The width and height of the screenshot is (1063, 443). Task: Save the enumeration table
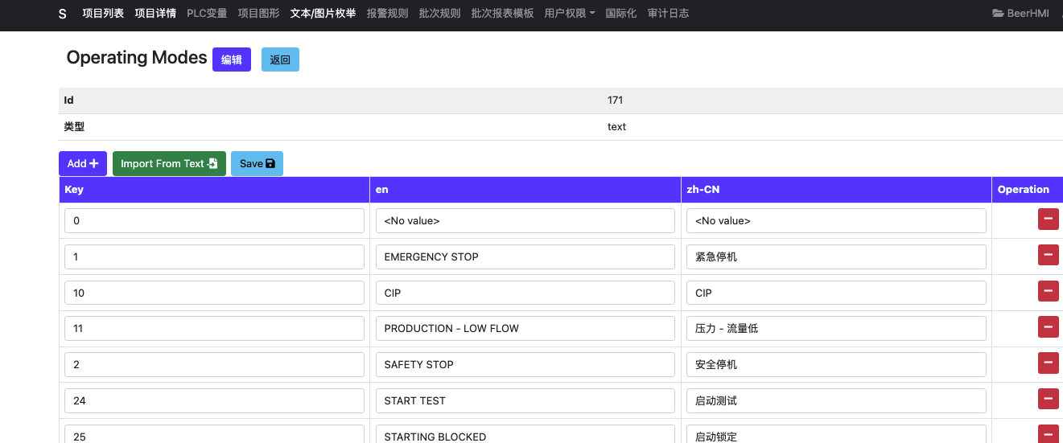click(x=257, y=163)
